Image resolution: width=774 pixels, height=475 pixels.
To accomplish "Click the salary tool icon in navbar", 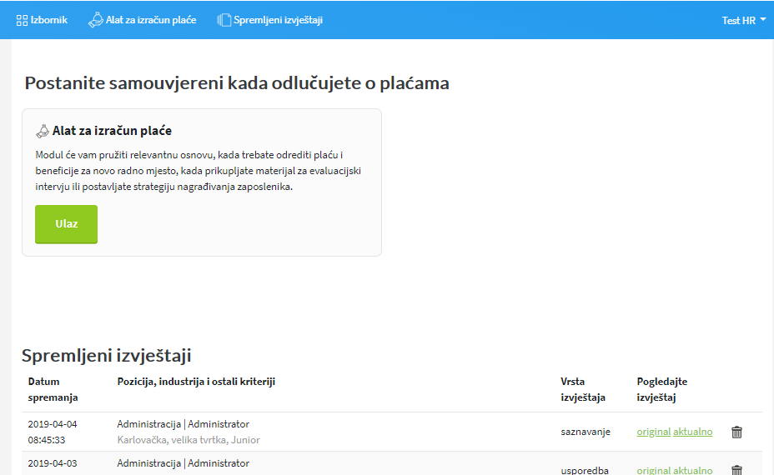I will tap(95, 20).
